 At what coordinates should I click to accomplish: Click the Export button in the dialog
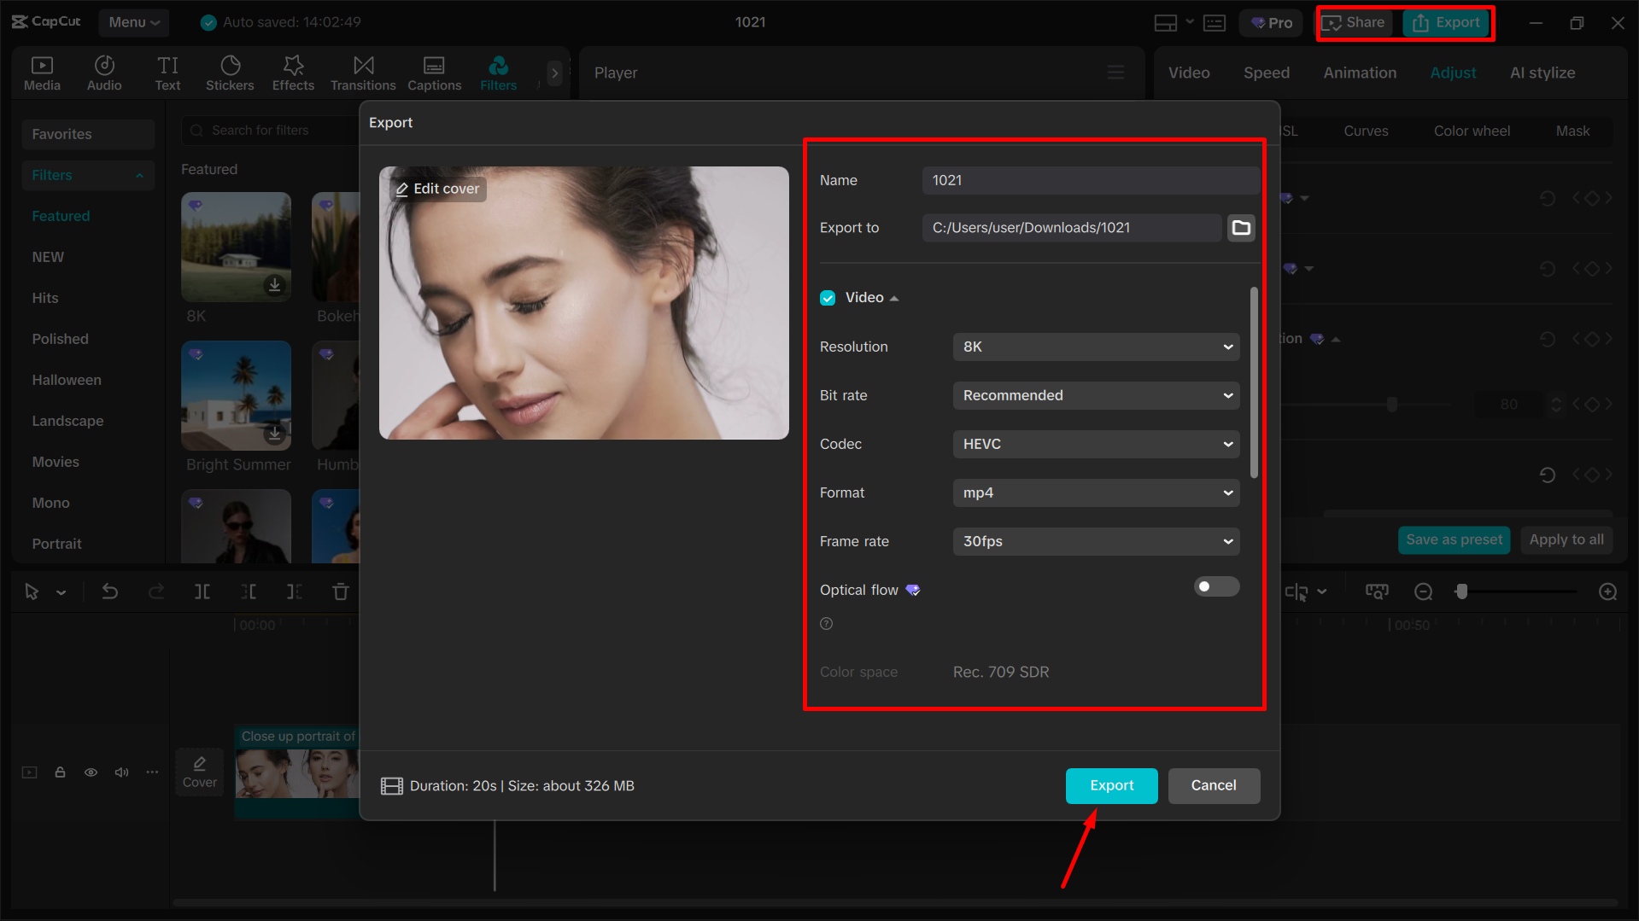tap(1111, 785)
